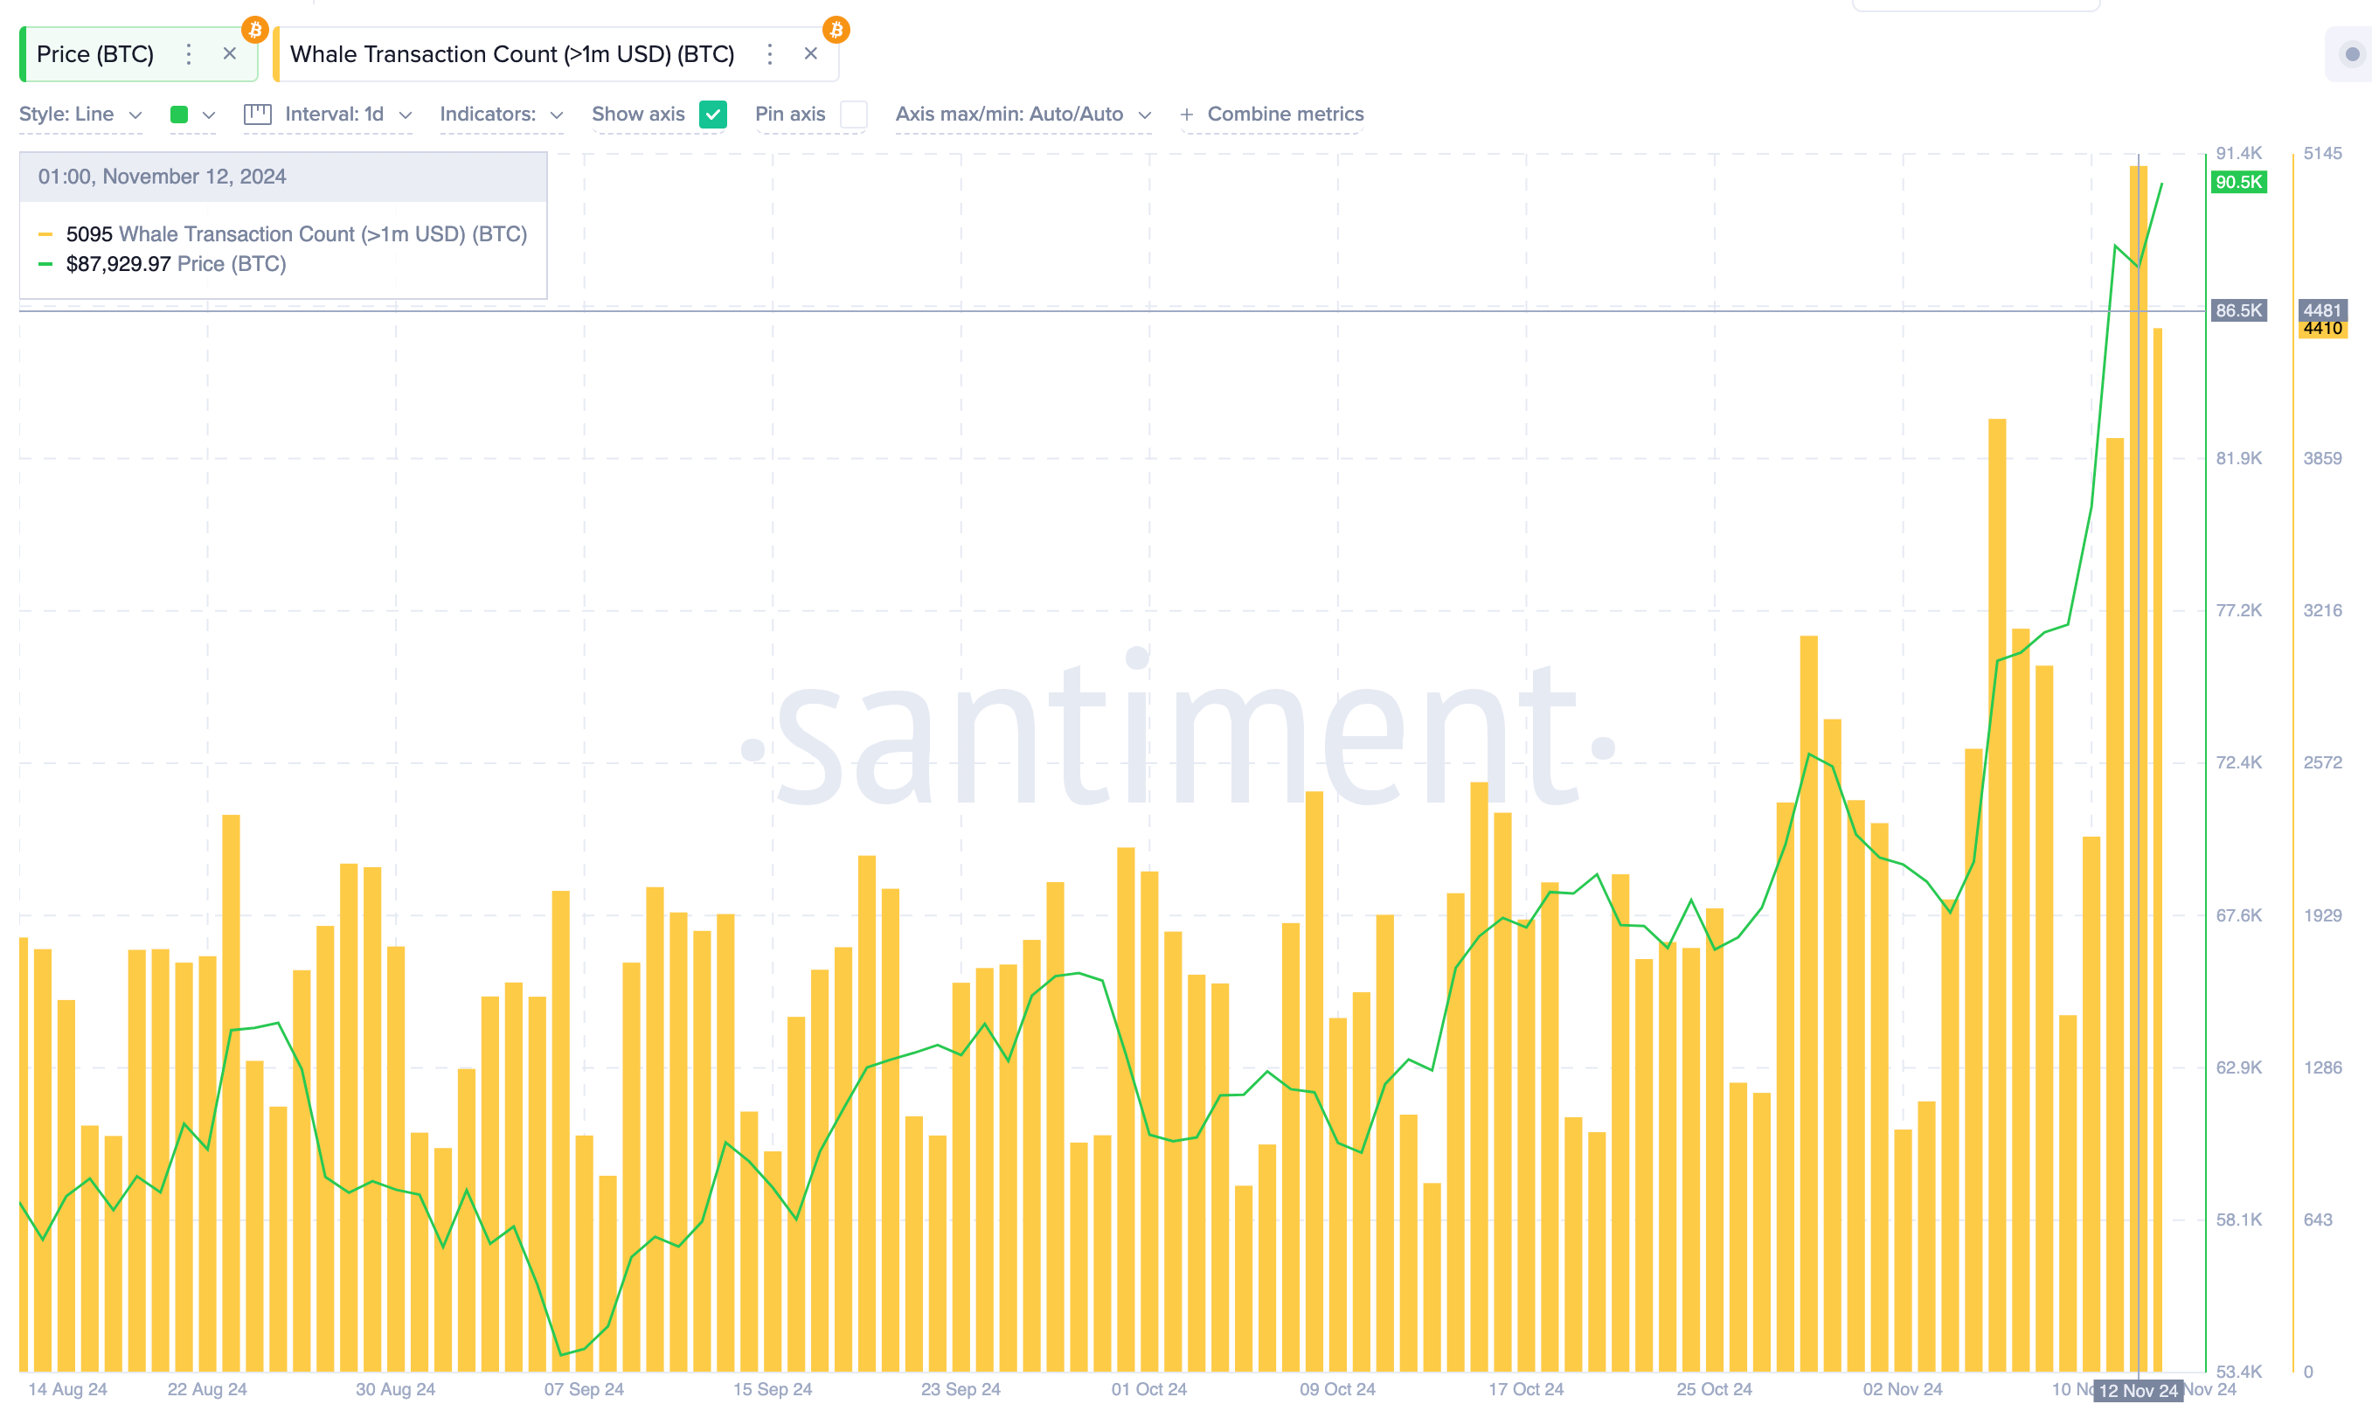Remove the Price (BTC) metric
2372x1418 pixels.
[x=229, y=54]
